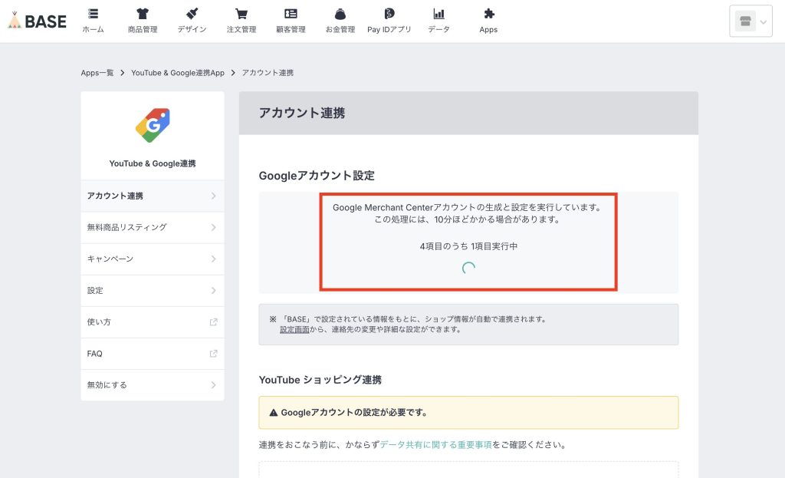Click the chevron on 設定 row
785x478 pixels.
point(214,291)
